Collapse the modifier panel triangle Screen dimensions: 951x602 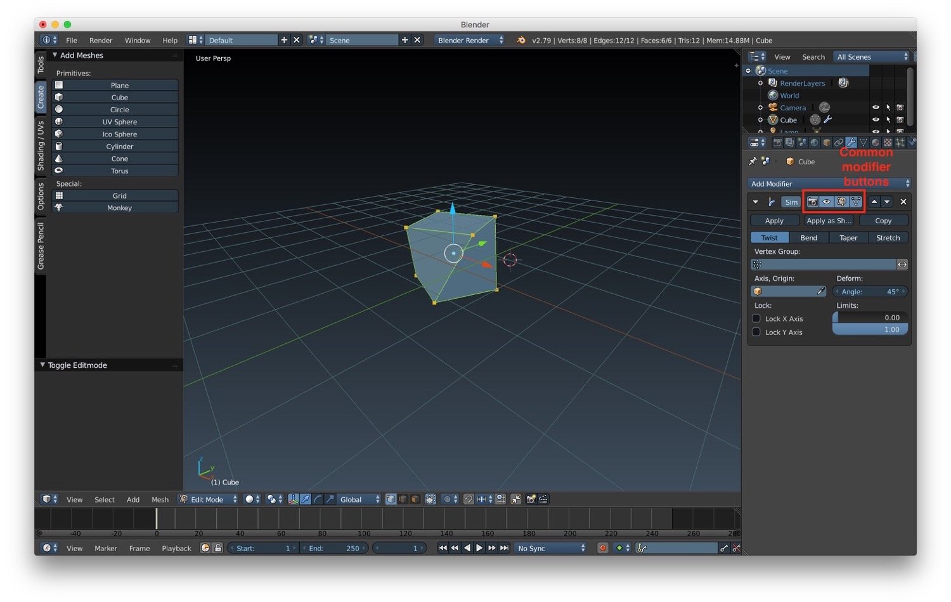[x=756, y=202]
